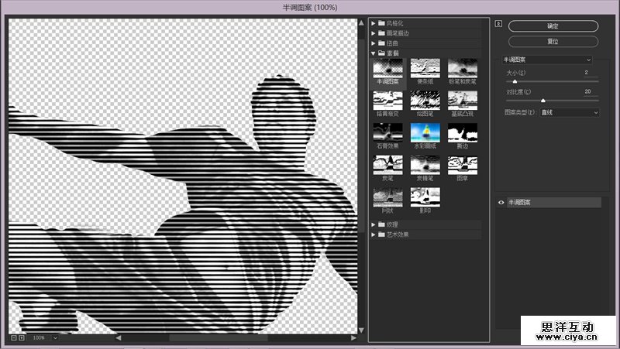Screen dimensions: 620x349
Task: Click the zoom in plus icon
Action: (x=22, y=338)
